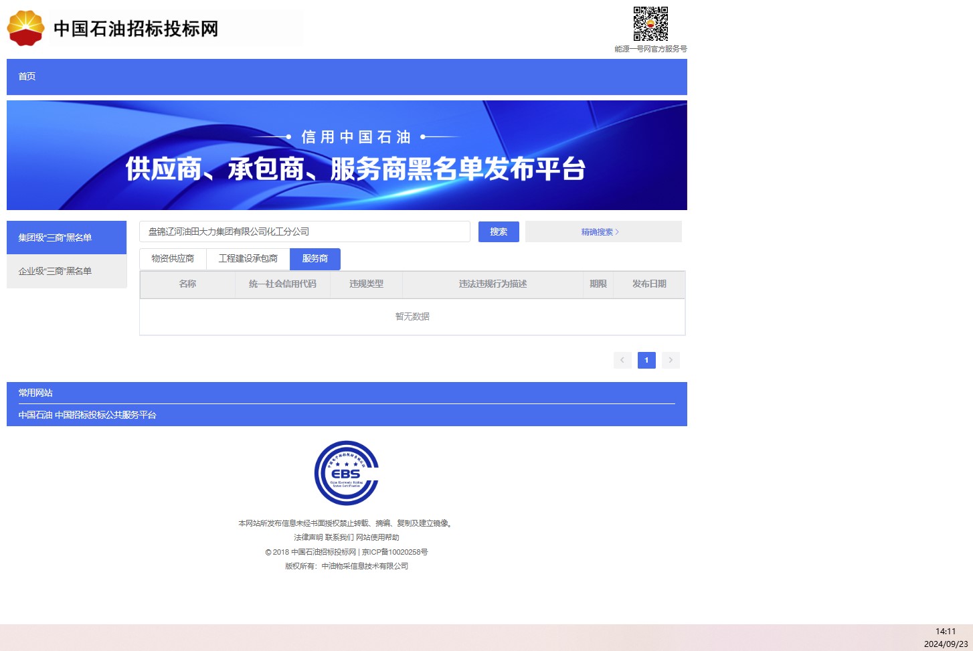Open the 法律声明 link

click(308, 537)
